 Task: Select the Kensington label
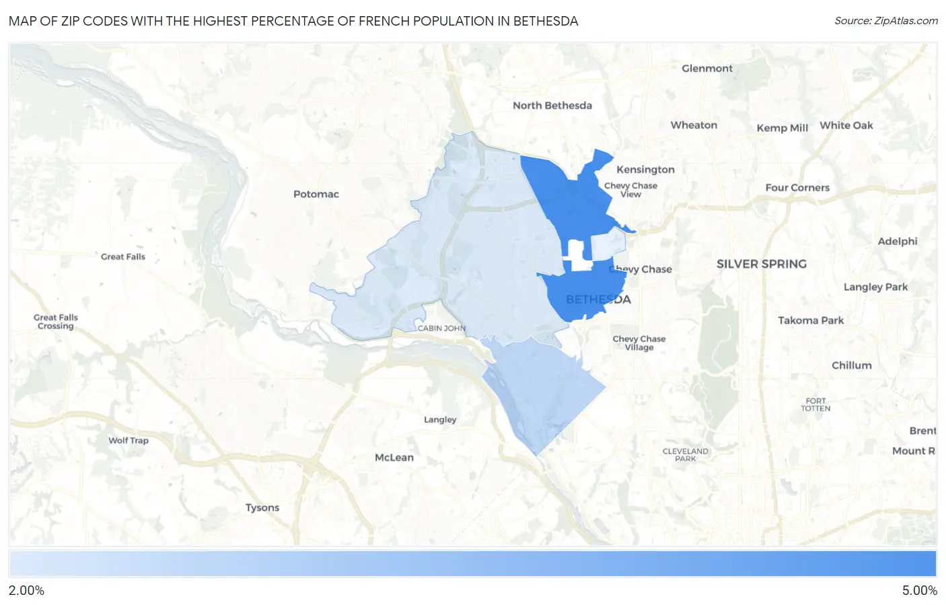pos(645,170)
